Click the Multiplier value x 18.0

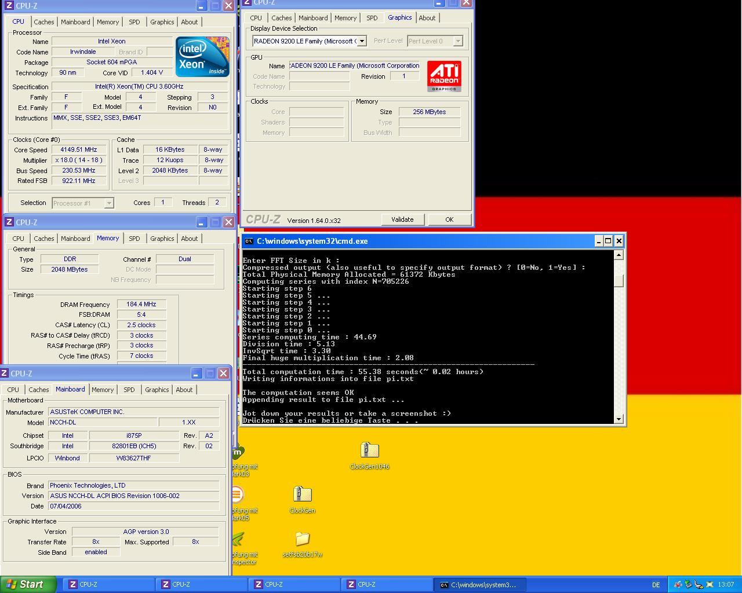pyautogui.click(x=79, y=160)
